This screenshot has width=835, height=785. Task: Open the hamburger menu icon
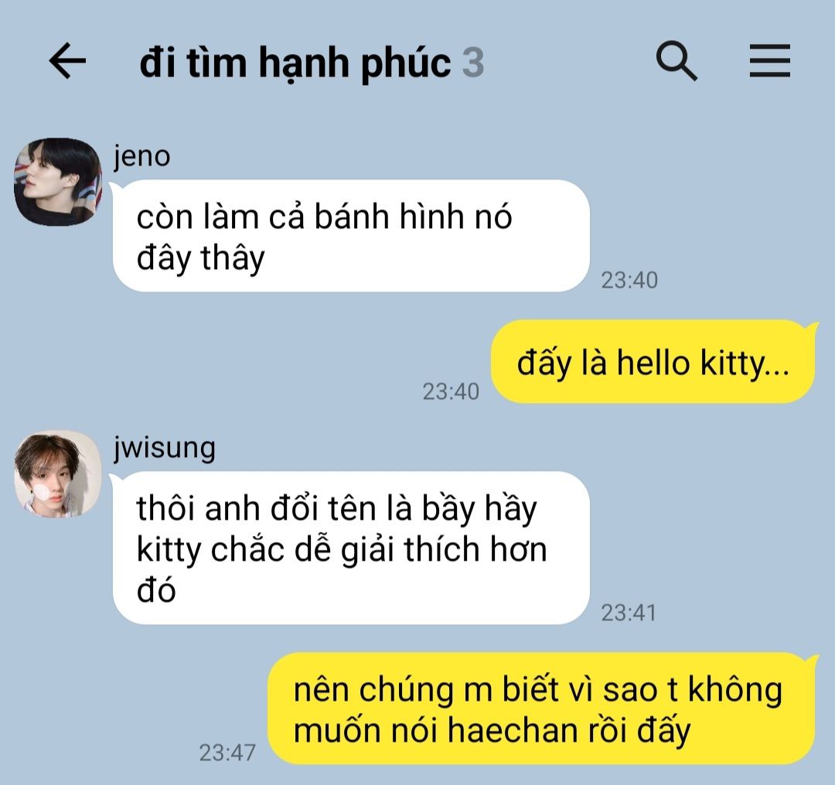pyautogui.click(x=770, y=61)
